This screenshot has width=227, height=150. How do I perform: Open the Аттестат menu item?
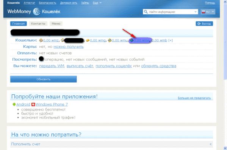(x=30, y=3)
